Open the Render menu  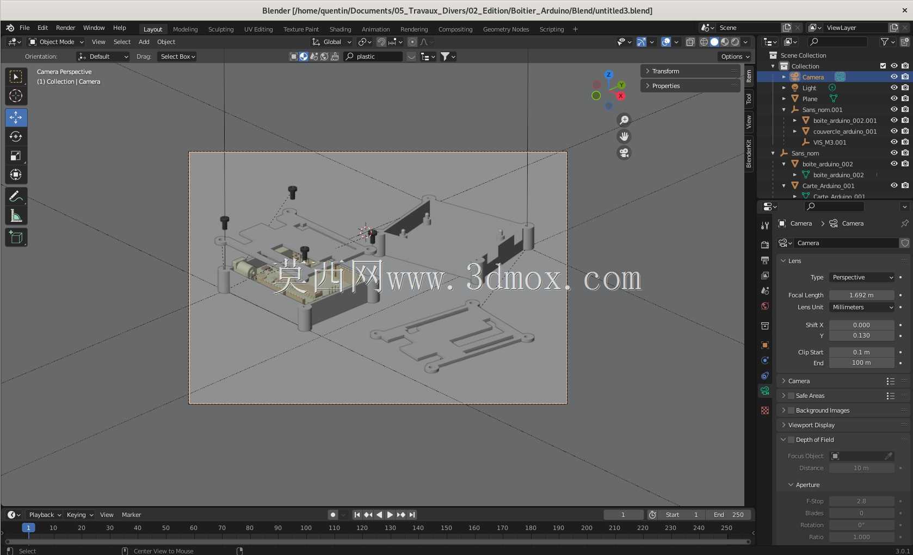[65, 28]
